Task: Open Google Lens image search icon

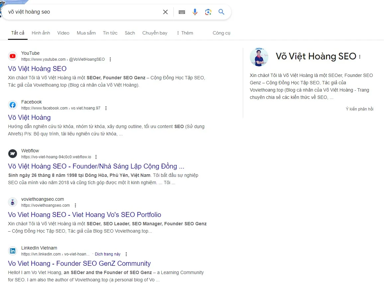Action: [x=208, y=12]
